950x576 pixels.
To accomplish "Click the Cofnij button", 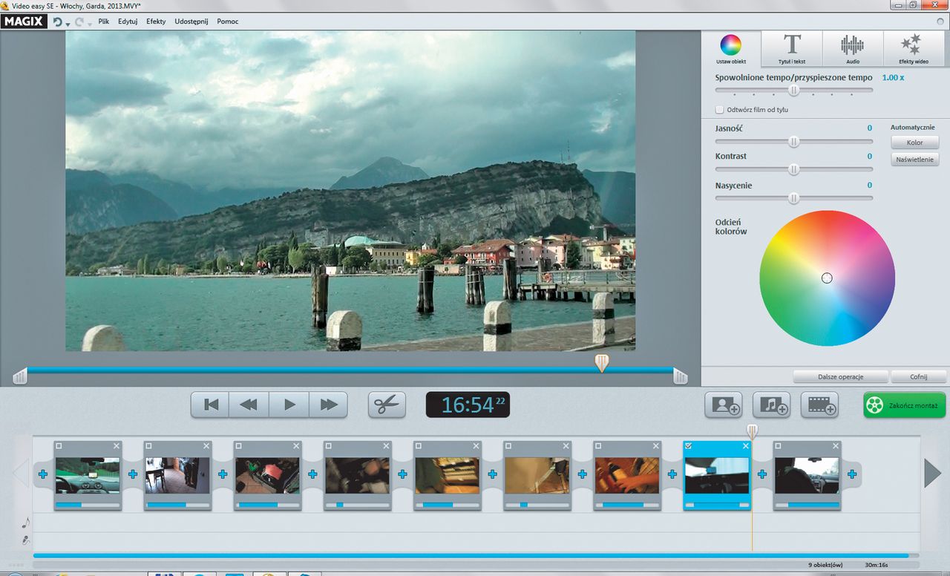I will point(919,377).
